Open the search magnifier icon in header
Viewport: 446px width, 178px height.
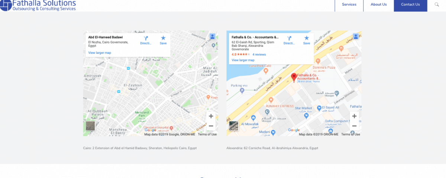pos(437,4)
